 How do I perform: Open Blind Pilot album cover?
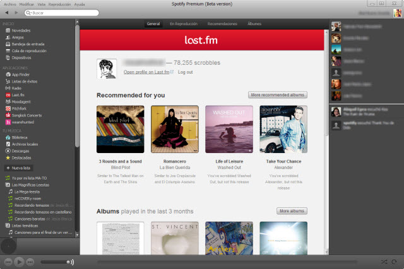coord(121,129)
